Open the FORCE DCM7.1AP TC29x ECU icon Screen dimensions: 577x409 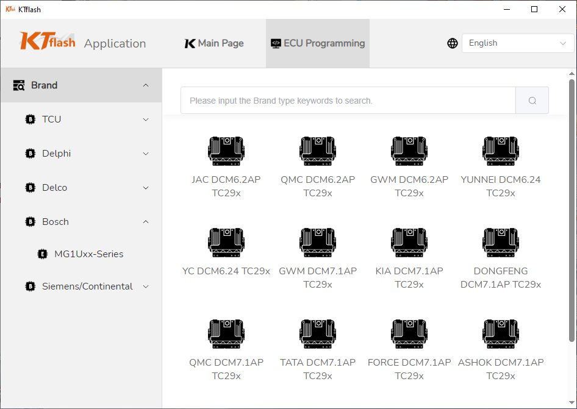[x=409, y=333]
